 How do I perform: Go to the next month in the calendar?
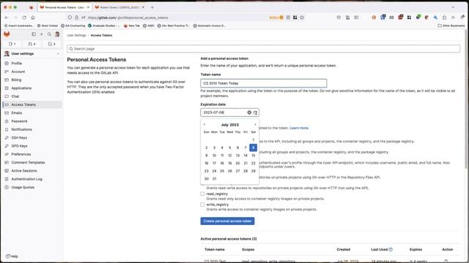tap(255, 124)
